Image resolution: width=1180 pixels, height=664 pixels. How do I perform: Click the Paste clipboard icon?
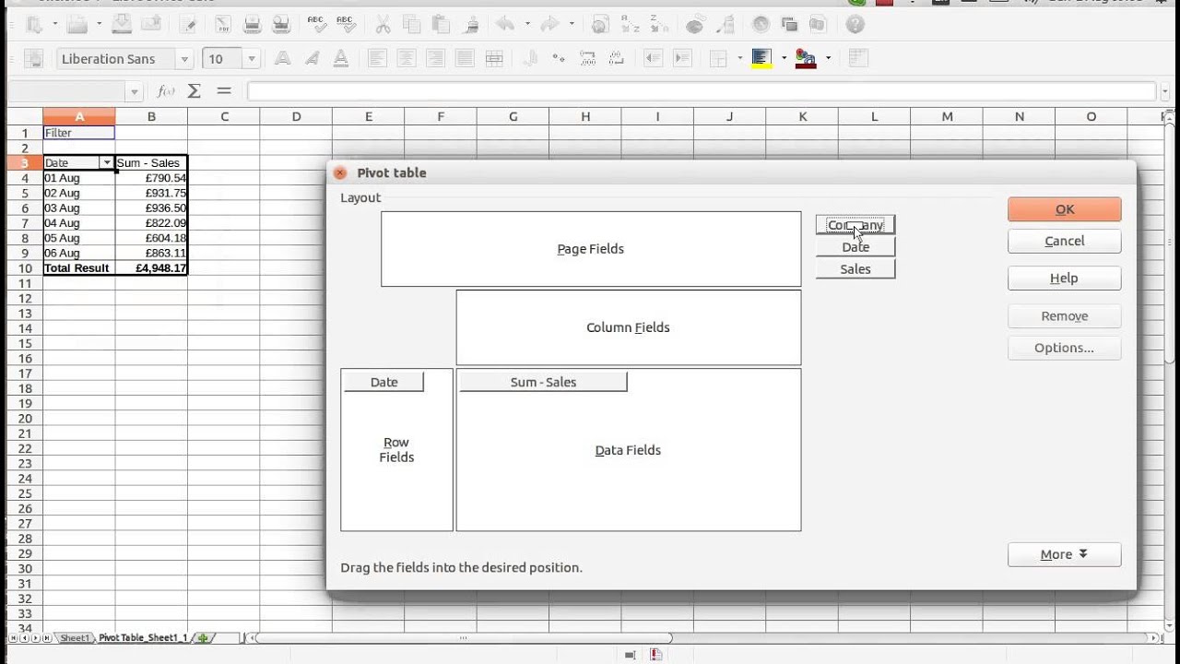tap(441, 25)
